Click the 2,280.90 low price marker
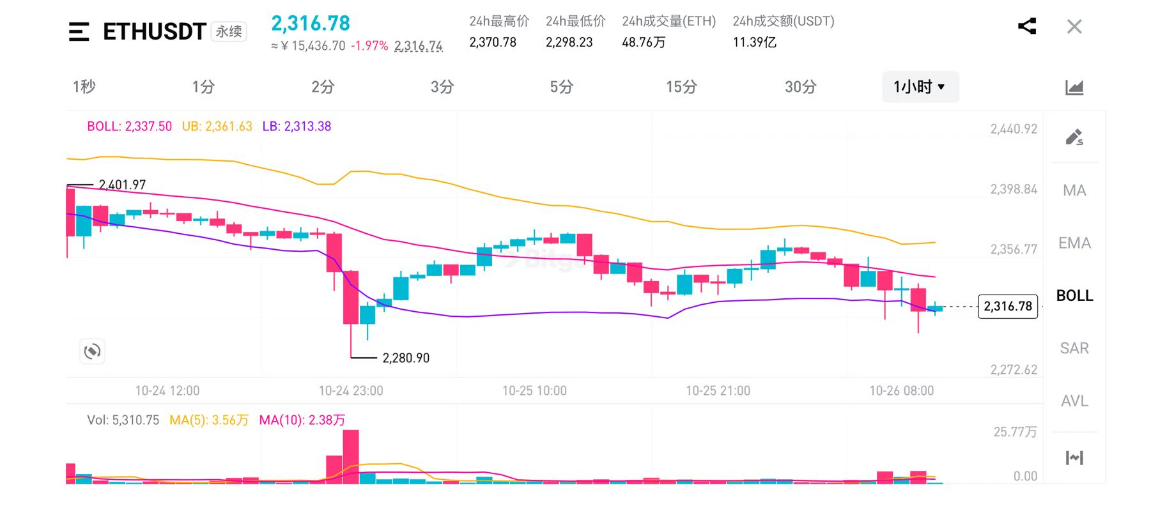Image resolution: width=1151 pixels, height=529 pixels. [x=406, y=358]
